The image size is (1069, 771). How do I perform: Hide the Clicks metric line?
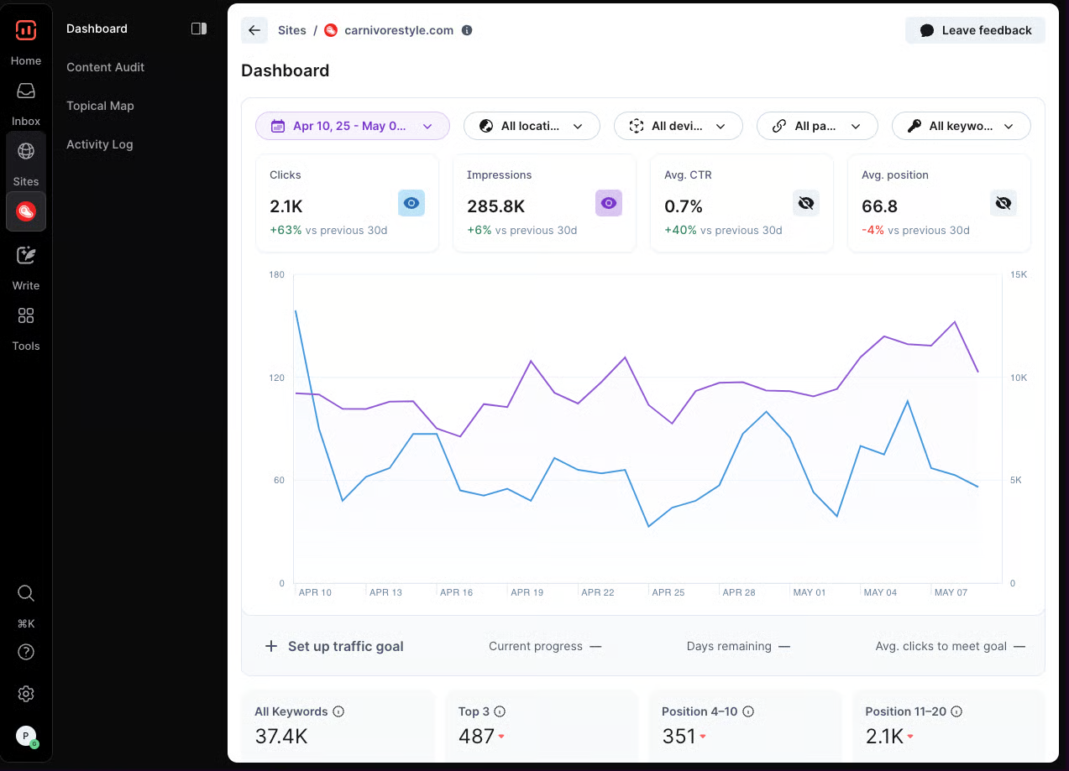click(x=411, y=202)
